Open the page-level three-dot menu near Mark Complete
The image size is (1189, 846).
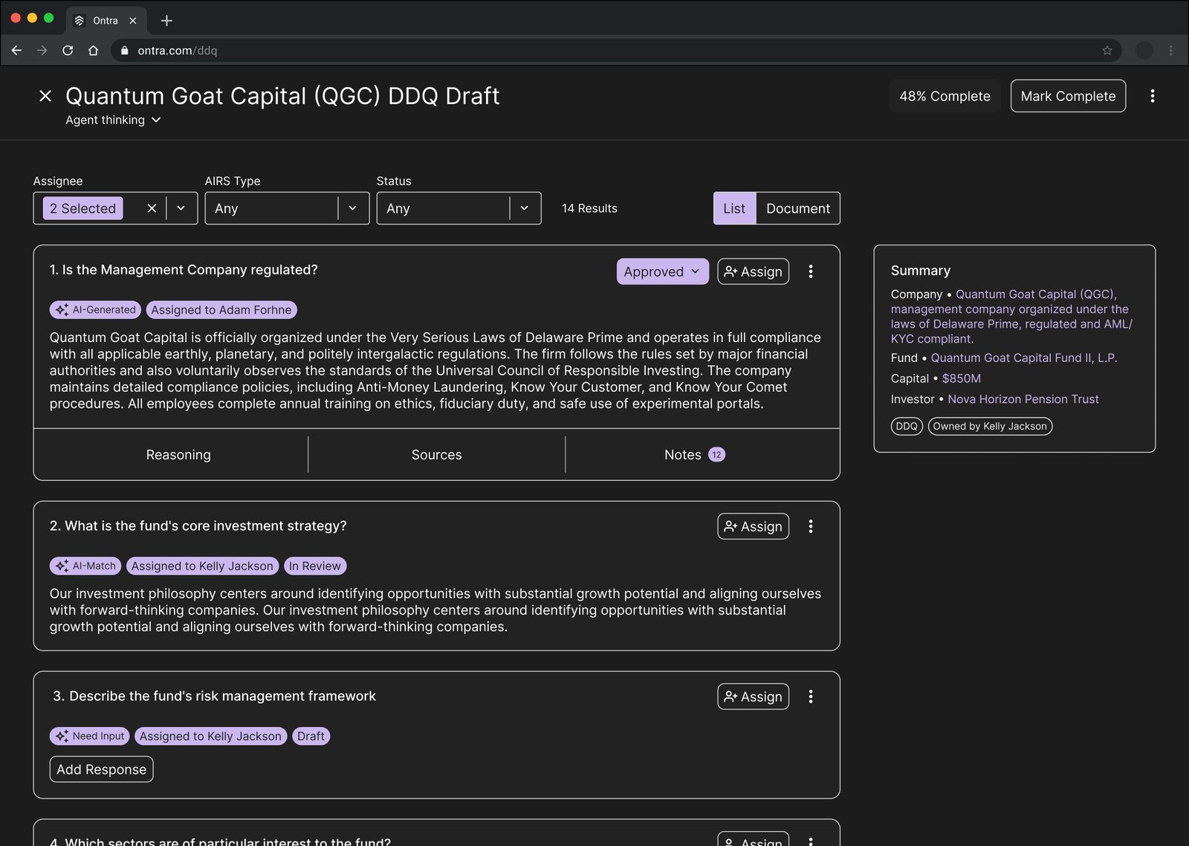1153,96
